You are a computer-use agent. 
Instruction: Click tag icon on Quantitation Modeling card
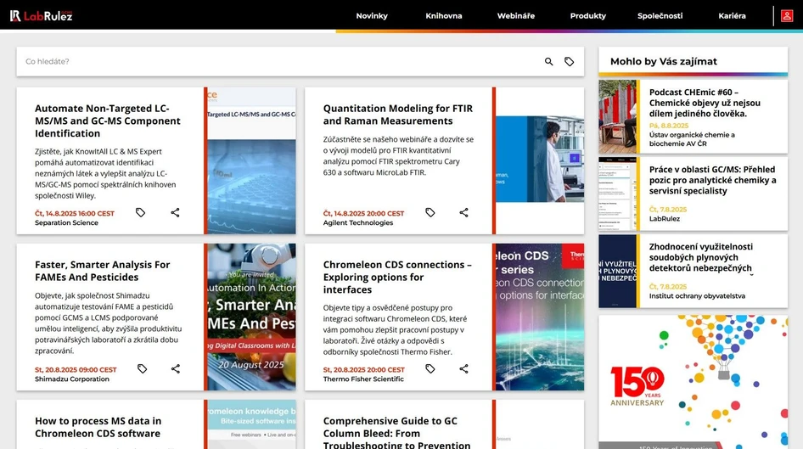coord(430,212)
